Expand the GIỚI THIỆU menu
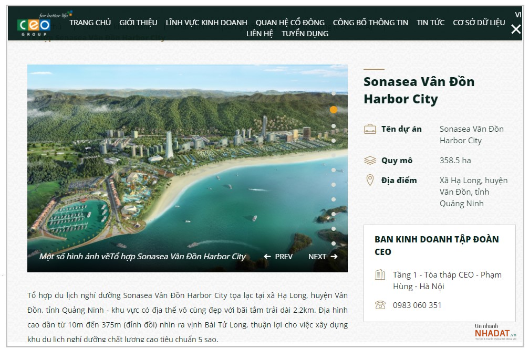 point(138,23)
